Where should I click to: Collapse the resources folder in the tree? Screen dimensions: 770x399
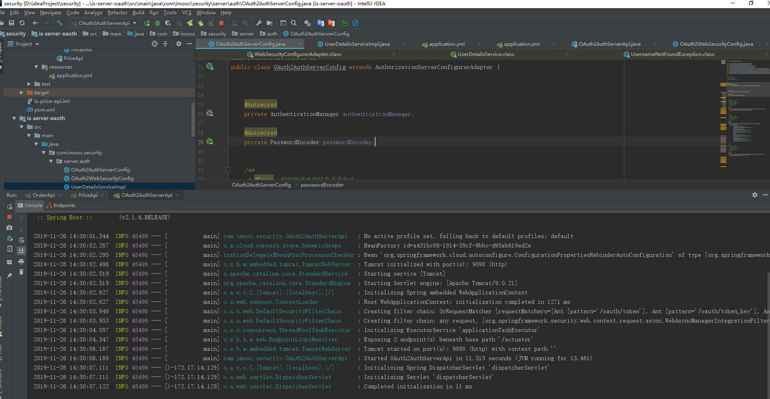[36, 67]
